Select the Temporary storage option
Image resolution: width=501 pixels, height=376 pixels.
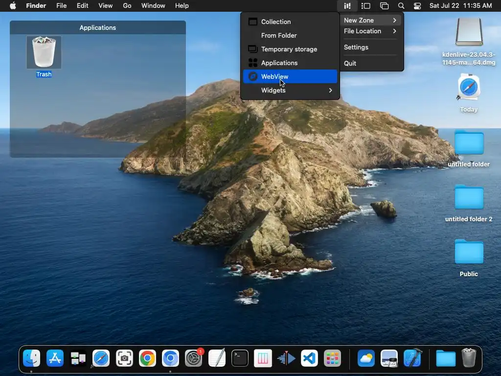pos(289,49)
